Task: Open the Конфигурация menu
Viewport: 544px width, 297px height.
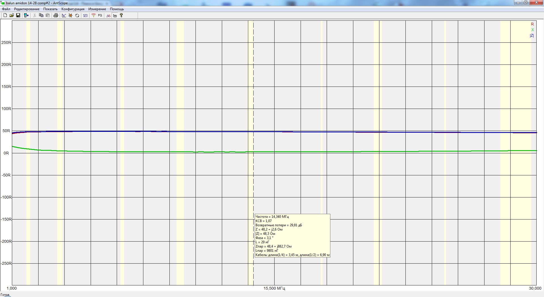Action: (x=73, y=9)
